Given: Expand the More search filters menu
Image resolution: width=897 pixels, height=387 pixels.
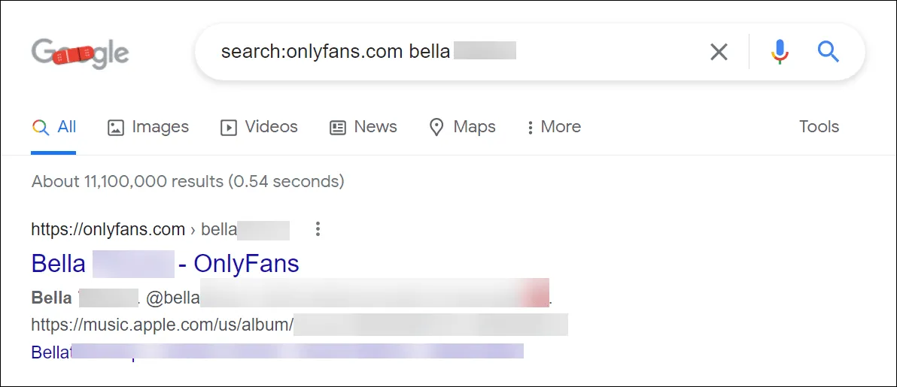Looking at the screenshot, I should tap(554, 127).
